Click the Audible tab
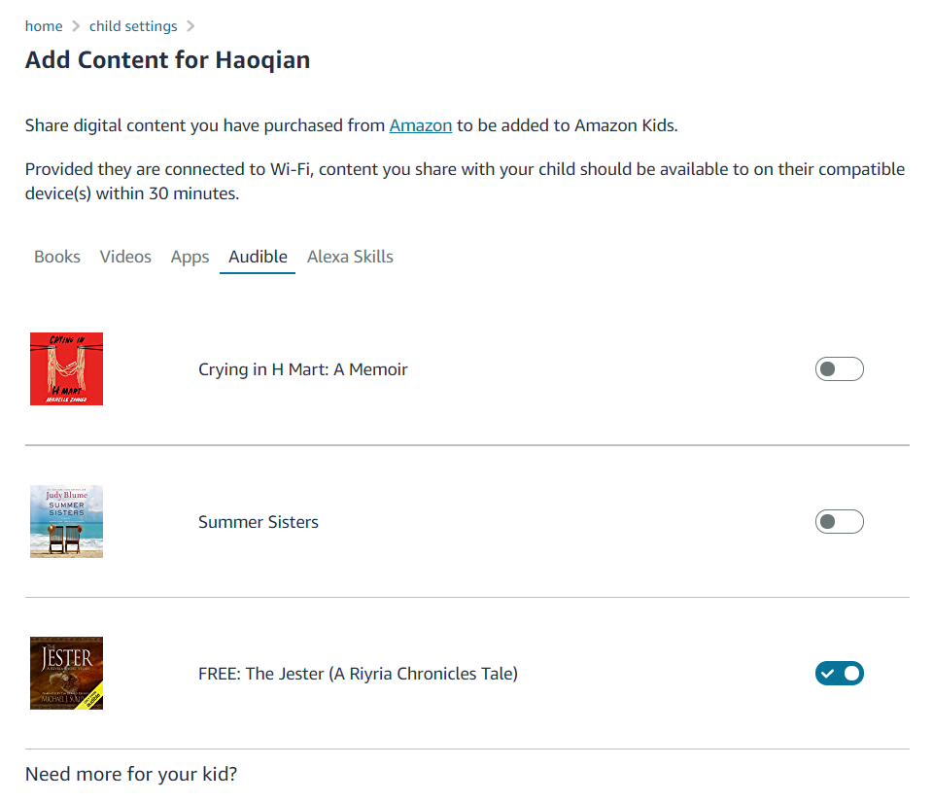933x802 pixels. (258, 257)
